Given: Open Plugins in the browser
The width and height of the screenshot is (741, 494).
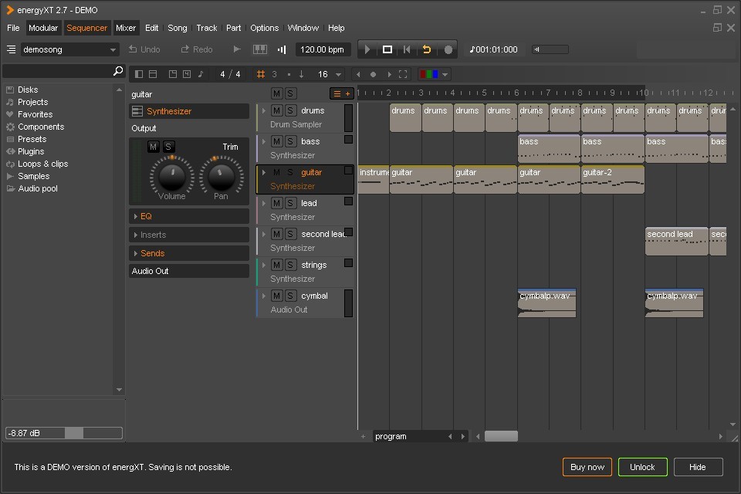Looking at the screenshot, I should click(31, 151).
